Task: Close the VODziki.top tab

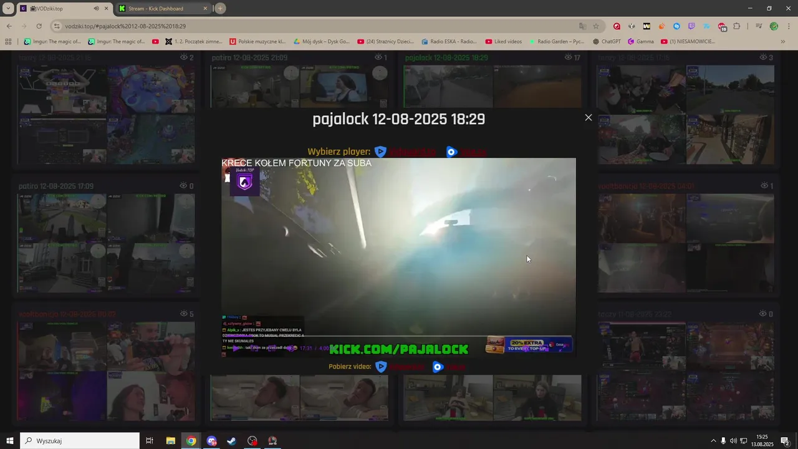Action: point(106,9)
